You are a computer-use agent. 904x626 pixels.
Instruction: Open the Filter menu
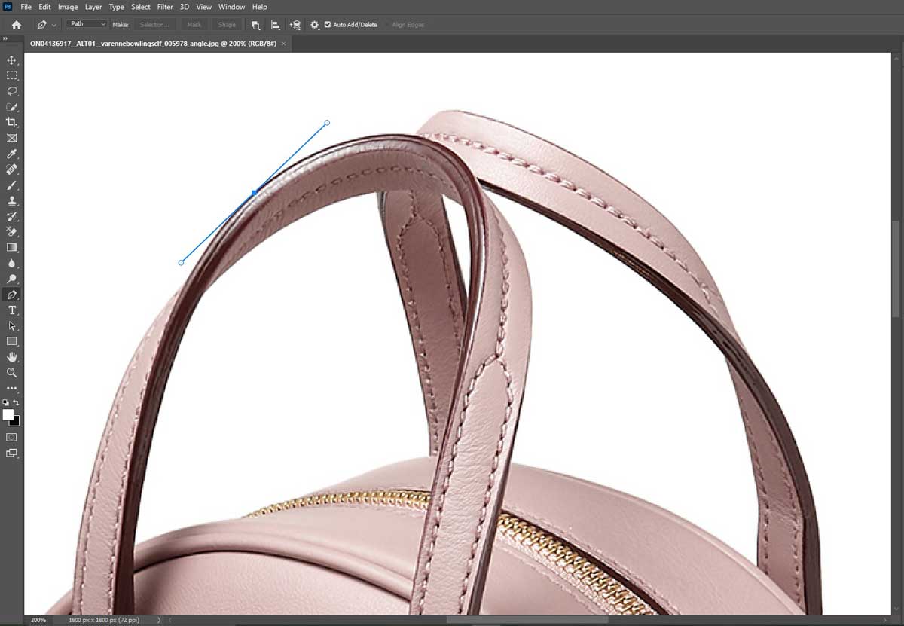click(165, 7)
